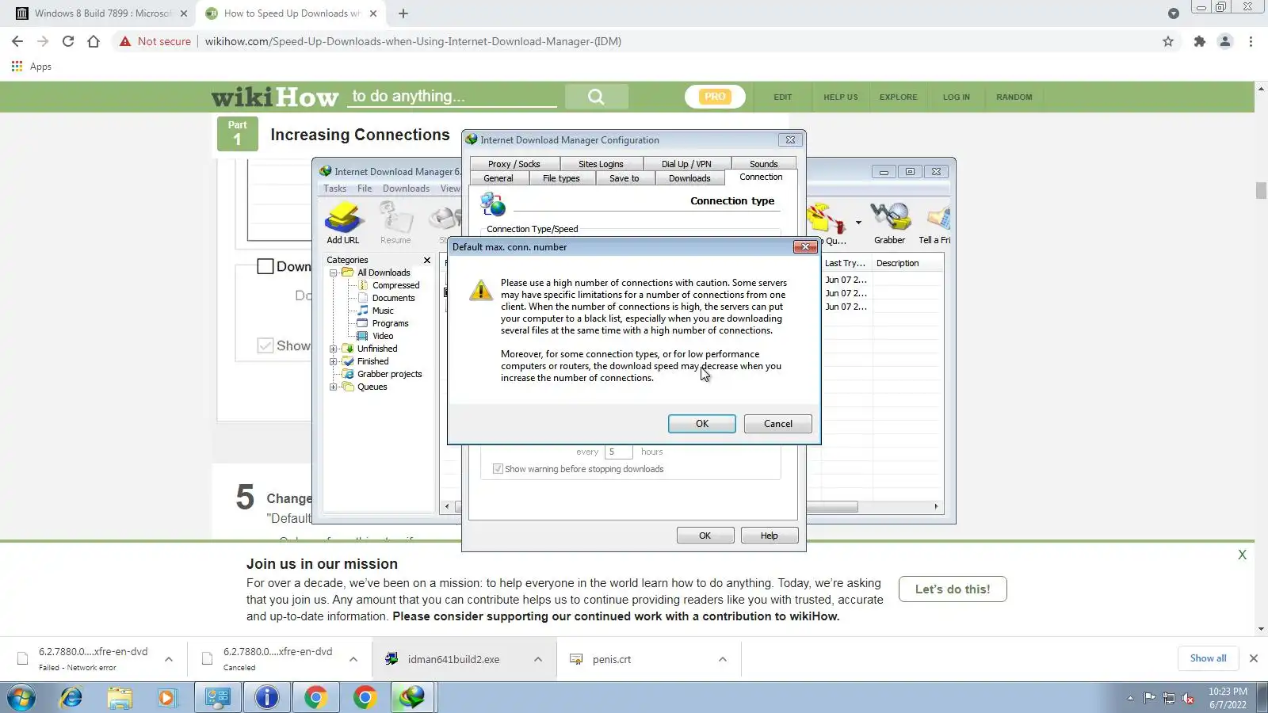This screenshot has height=713, width=1268.
Task: Click the Tell a Friend toolbar icon
Action: [935, 223]
